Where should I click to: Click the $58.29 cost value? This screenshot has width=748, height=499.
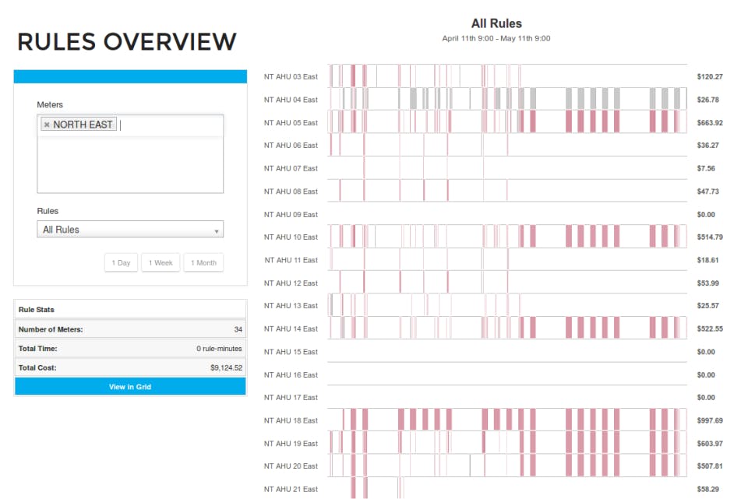coord(708,490)
